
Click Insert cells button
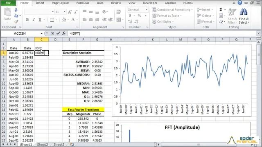pyautogui.click(x=205, y=10)
